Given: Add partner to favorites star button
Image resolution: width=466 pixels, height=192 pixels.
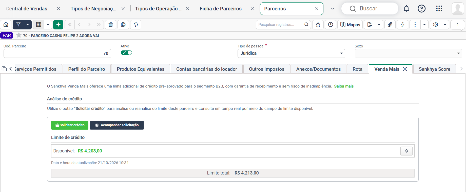Looking at the screenshot, I should [x=318, y=25].
